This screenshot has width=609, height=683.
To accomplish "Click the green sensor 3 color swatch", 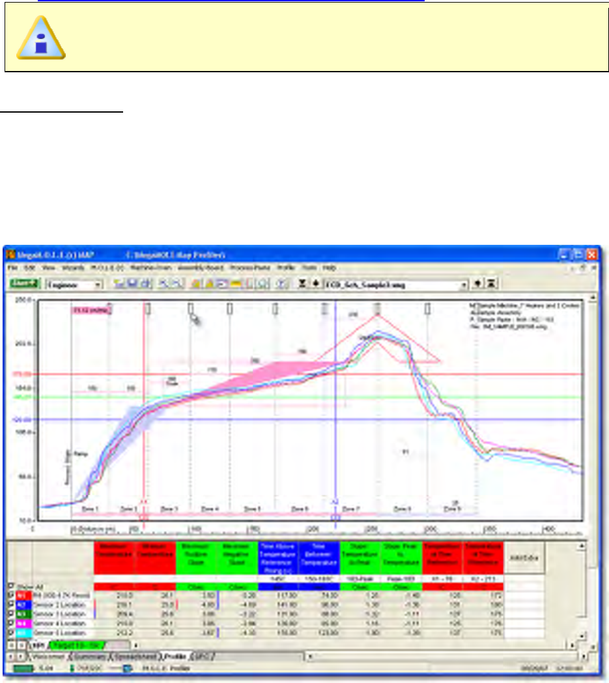I will tap(23, 614).
